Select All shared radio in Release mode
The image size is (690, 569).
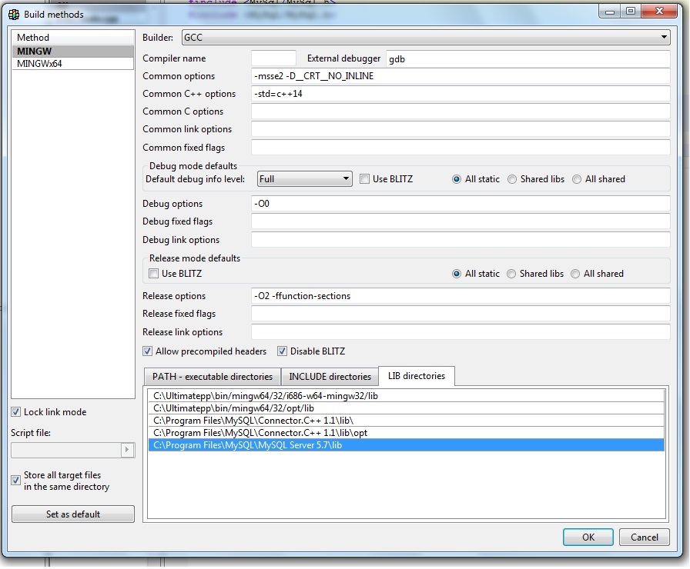[x=575, y=274]
